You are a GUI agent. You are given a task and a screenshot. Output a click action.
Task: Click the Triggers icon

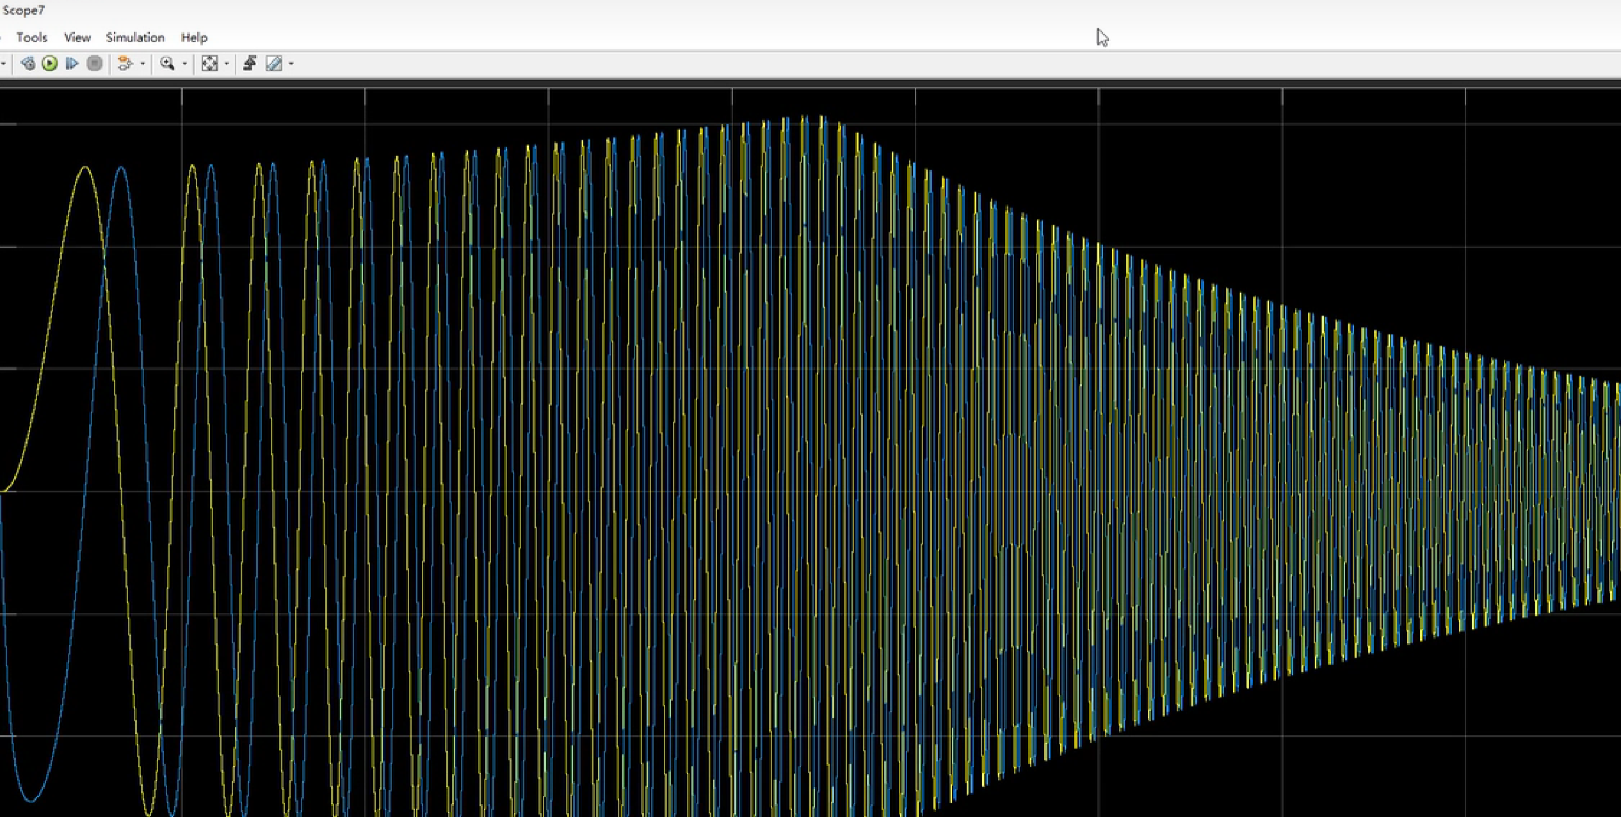coord(250,63)
